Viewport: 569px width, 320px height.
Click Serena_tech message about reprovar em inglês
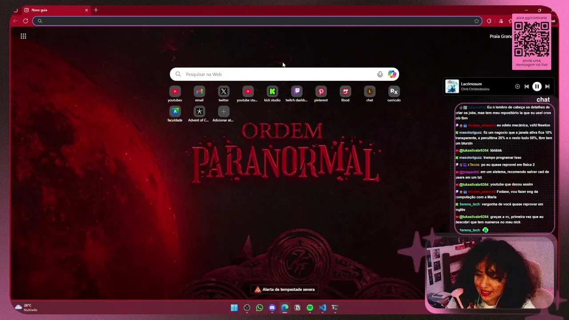[500, 207]
